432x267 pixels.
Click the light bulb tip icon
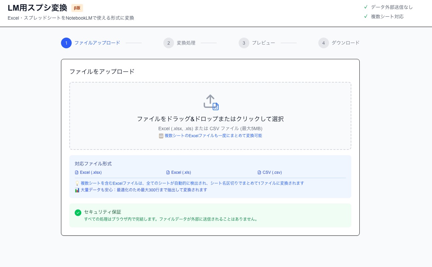click(77, 183)
